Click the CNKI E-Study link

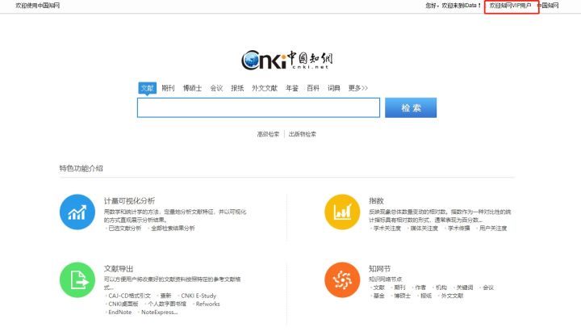click(x=199, y=296)
